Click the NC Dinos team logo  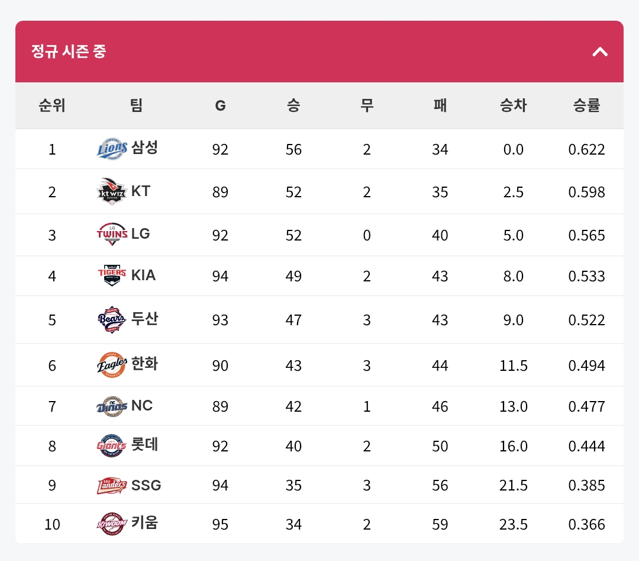[112, 406]
